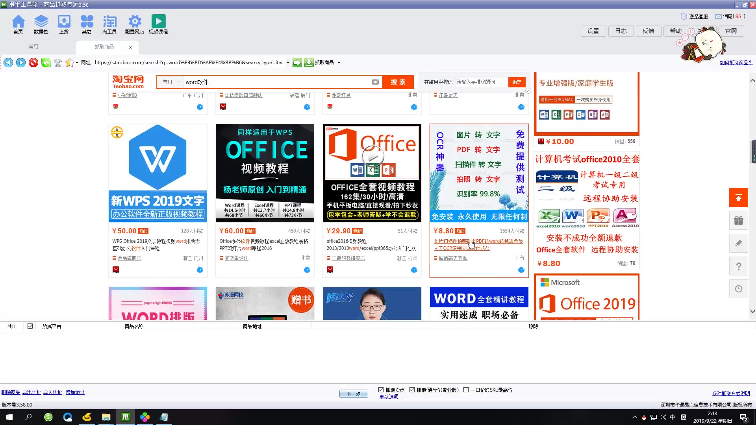Viewport: 756px width, 425px height.
Task: Click the 抓取商品 download icon
Action: [x=309, y=63]
